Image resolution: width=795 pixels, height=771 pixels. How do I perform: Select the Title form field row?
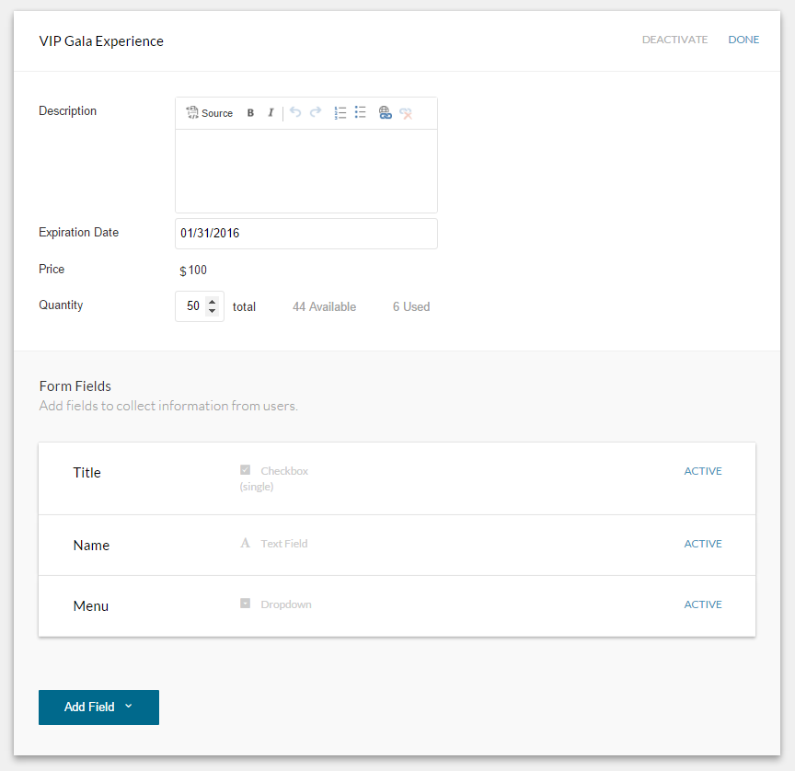click(397, 478)
